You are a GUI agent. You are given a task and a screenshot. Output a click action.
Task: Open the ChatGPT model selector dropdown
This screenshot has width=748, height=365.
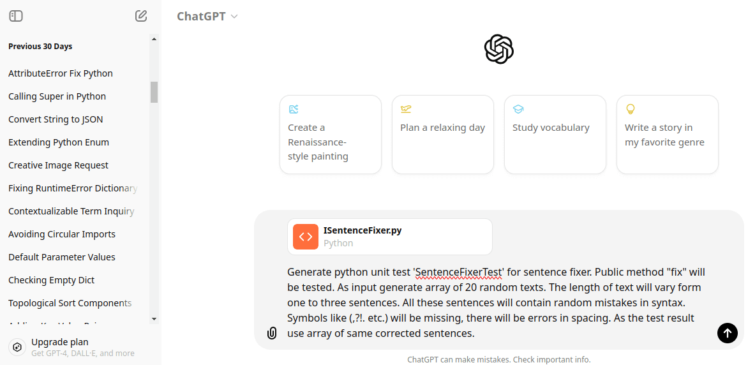pos(207,17)
